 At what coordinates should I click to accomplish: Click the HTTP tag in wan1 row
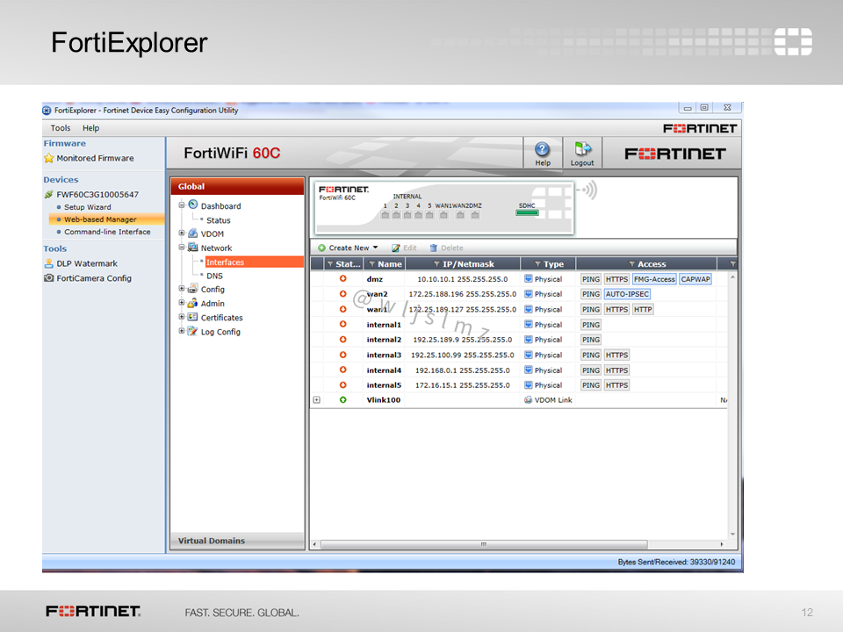point(643,309)
